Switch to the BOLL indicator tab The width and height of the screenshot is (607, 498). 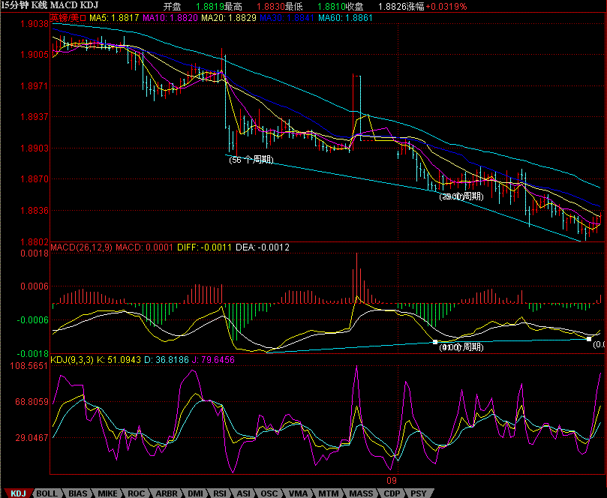(47, 493)
